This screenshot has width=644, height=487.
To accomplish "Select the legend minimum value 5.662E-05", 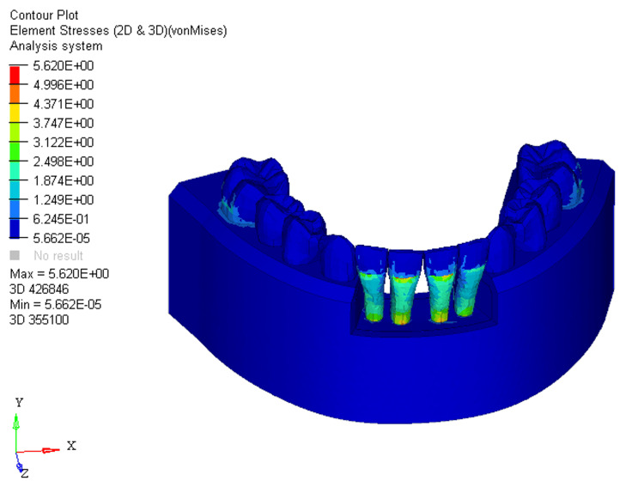I will tap(61, 239).
